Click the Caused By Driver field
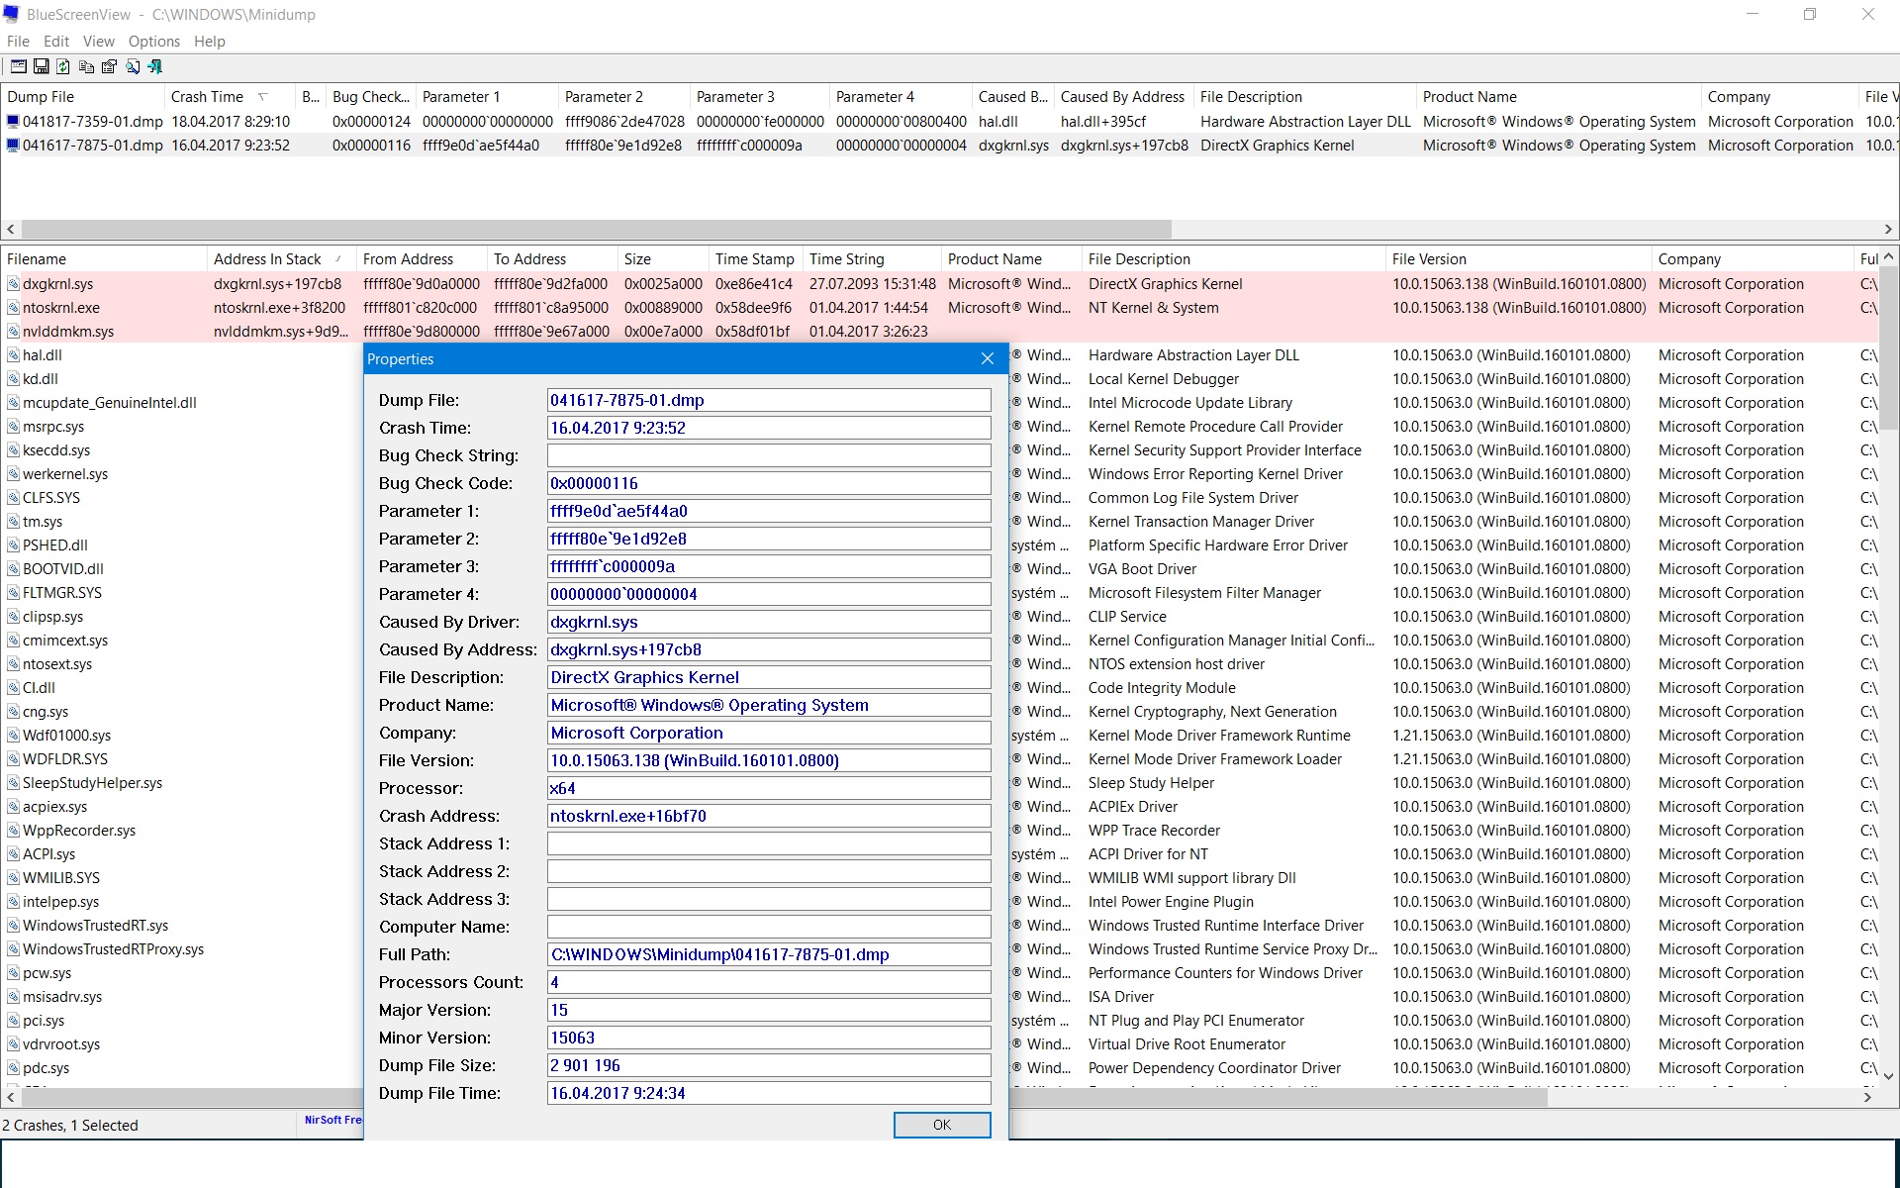The image size is (1900, 1188). [x=768, y=623]
